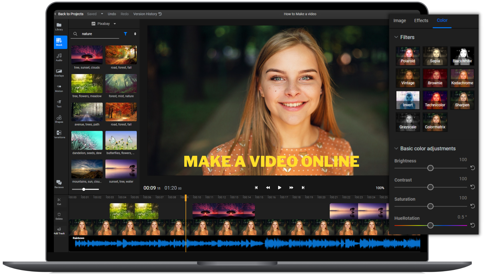Select the forest, mist, nature stock image
Viewport: 490px width, 275px height.
pyautogui.click(x=121, y=84)
